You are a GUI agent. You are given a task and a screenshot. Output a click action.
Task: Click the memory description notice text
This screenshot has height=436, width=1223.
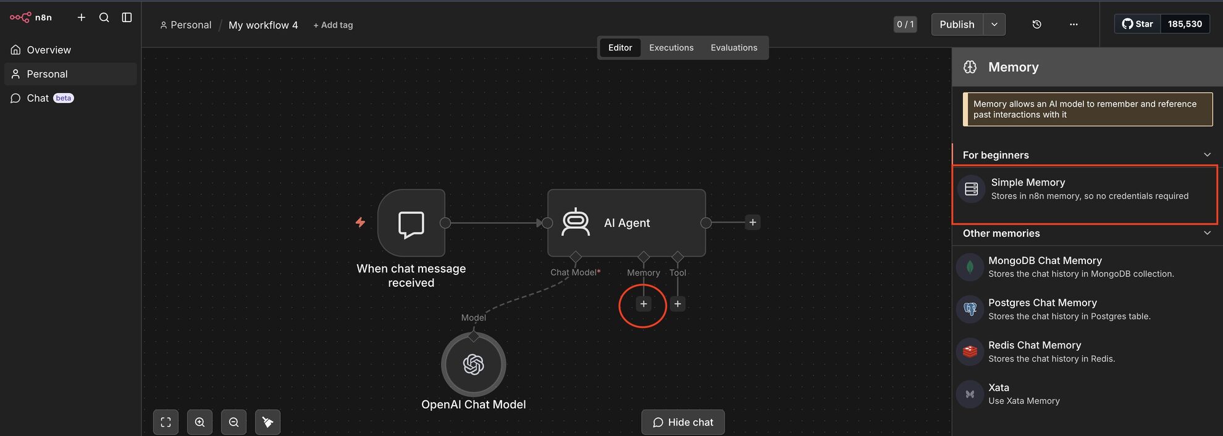coord(1085,109)
